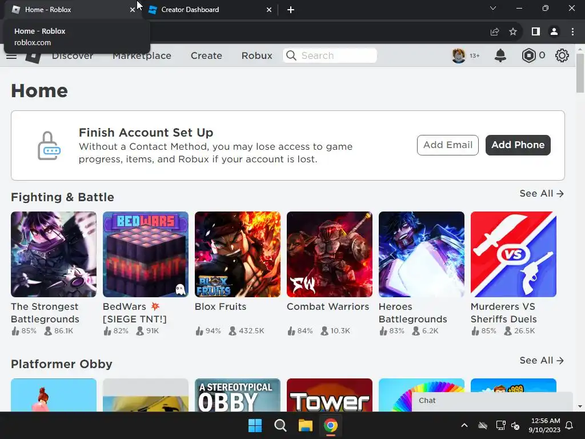Screen dimensions: 585x439
Task: Open the Chrome profile icon
Action: (x=554, y=32)
